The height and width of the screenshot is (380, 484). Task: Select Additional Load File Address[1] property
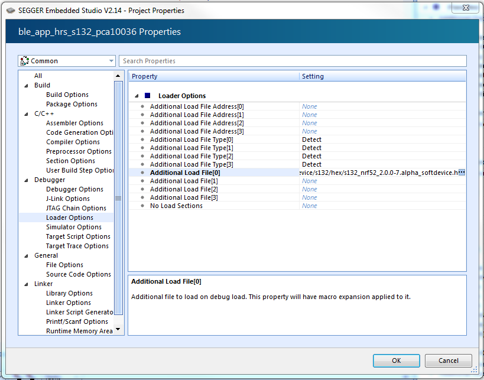click(x=197, y=115)
